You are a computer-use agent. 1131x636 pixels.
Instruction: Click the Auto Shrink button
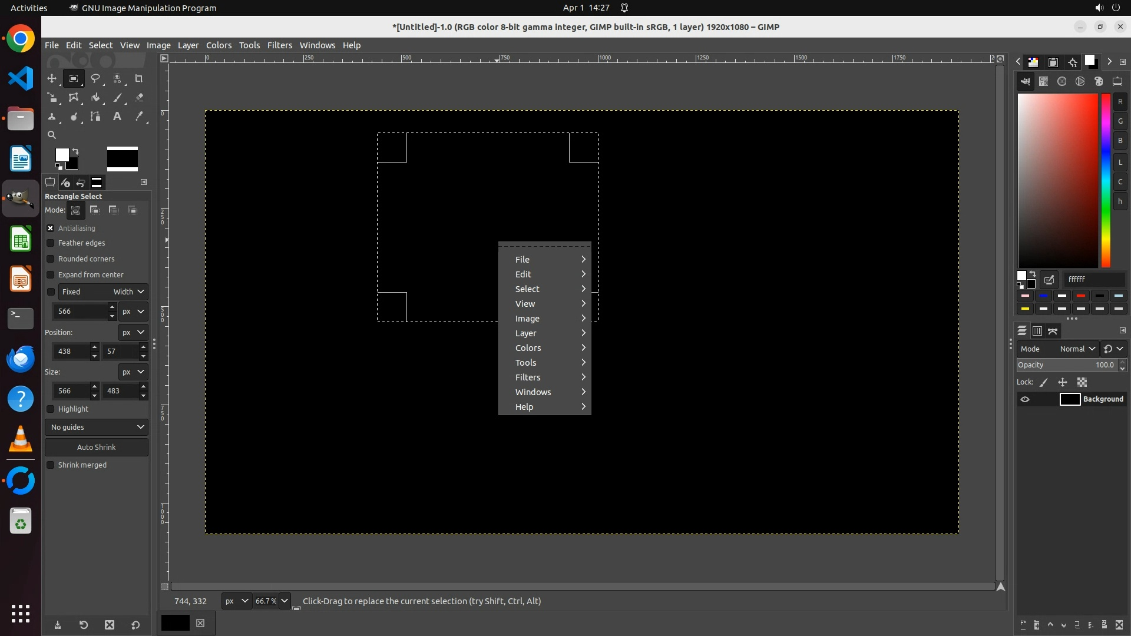click(97, 447)
